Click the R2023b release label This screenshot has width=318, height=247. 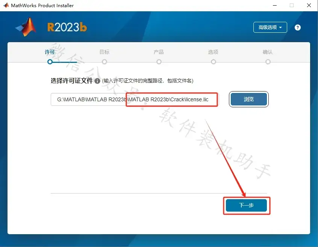click(67, 27)
